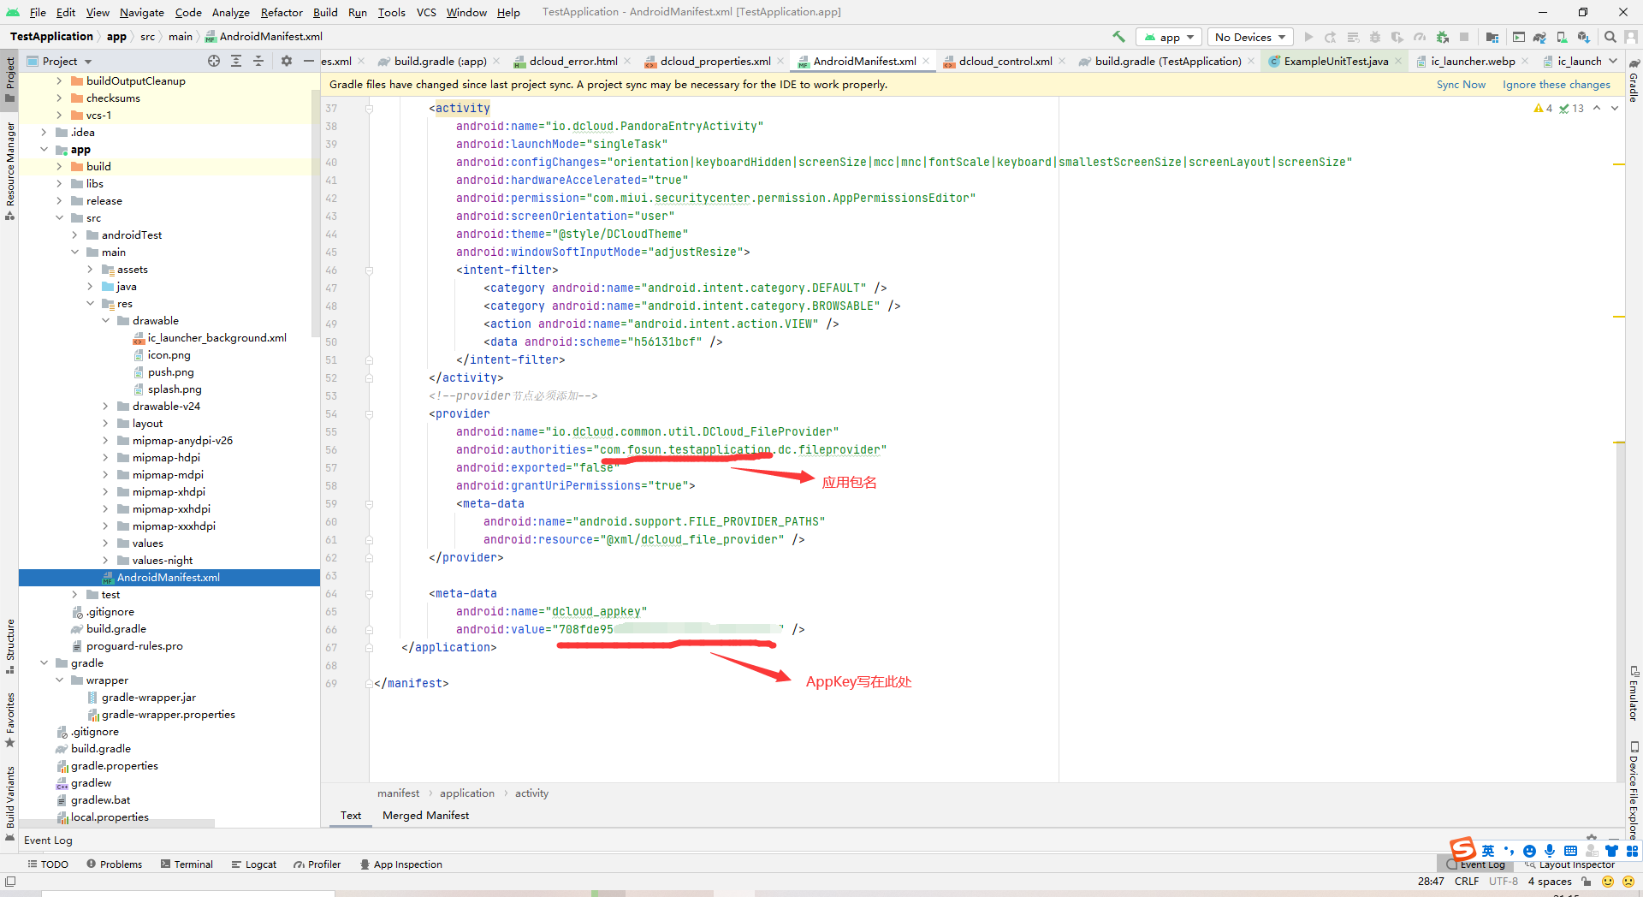Toggle the Device File Explorer side panel
This screenshot has height=897, width=1643.
(1634, 790)
